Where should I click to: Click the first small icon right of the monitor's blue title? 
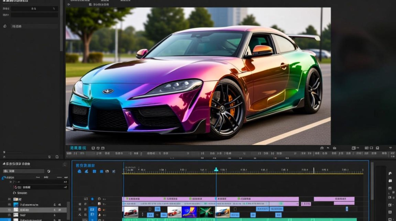click(x=93, y=148)
